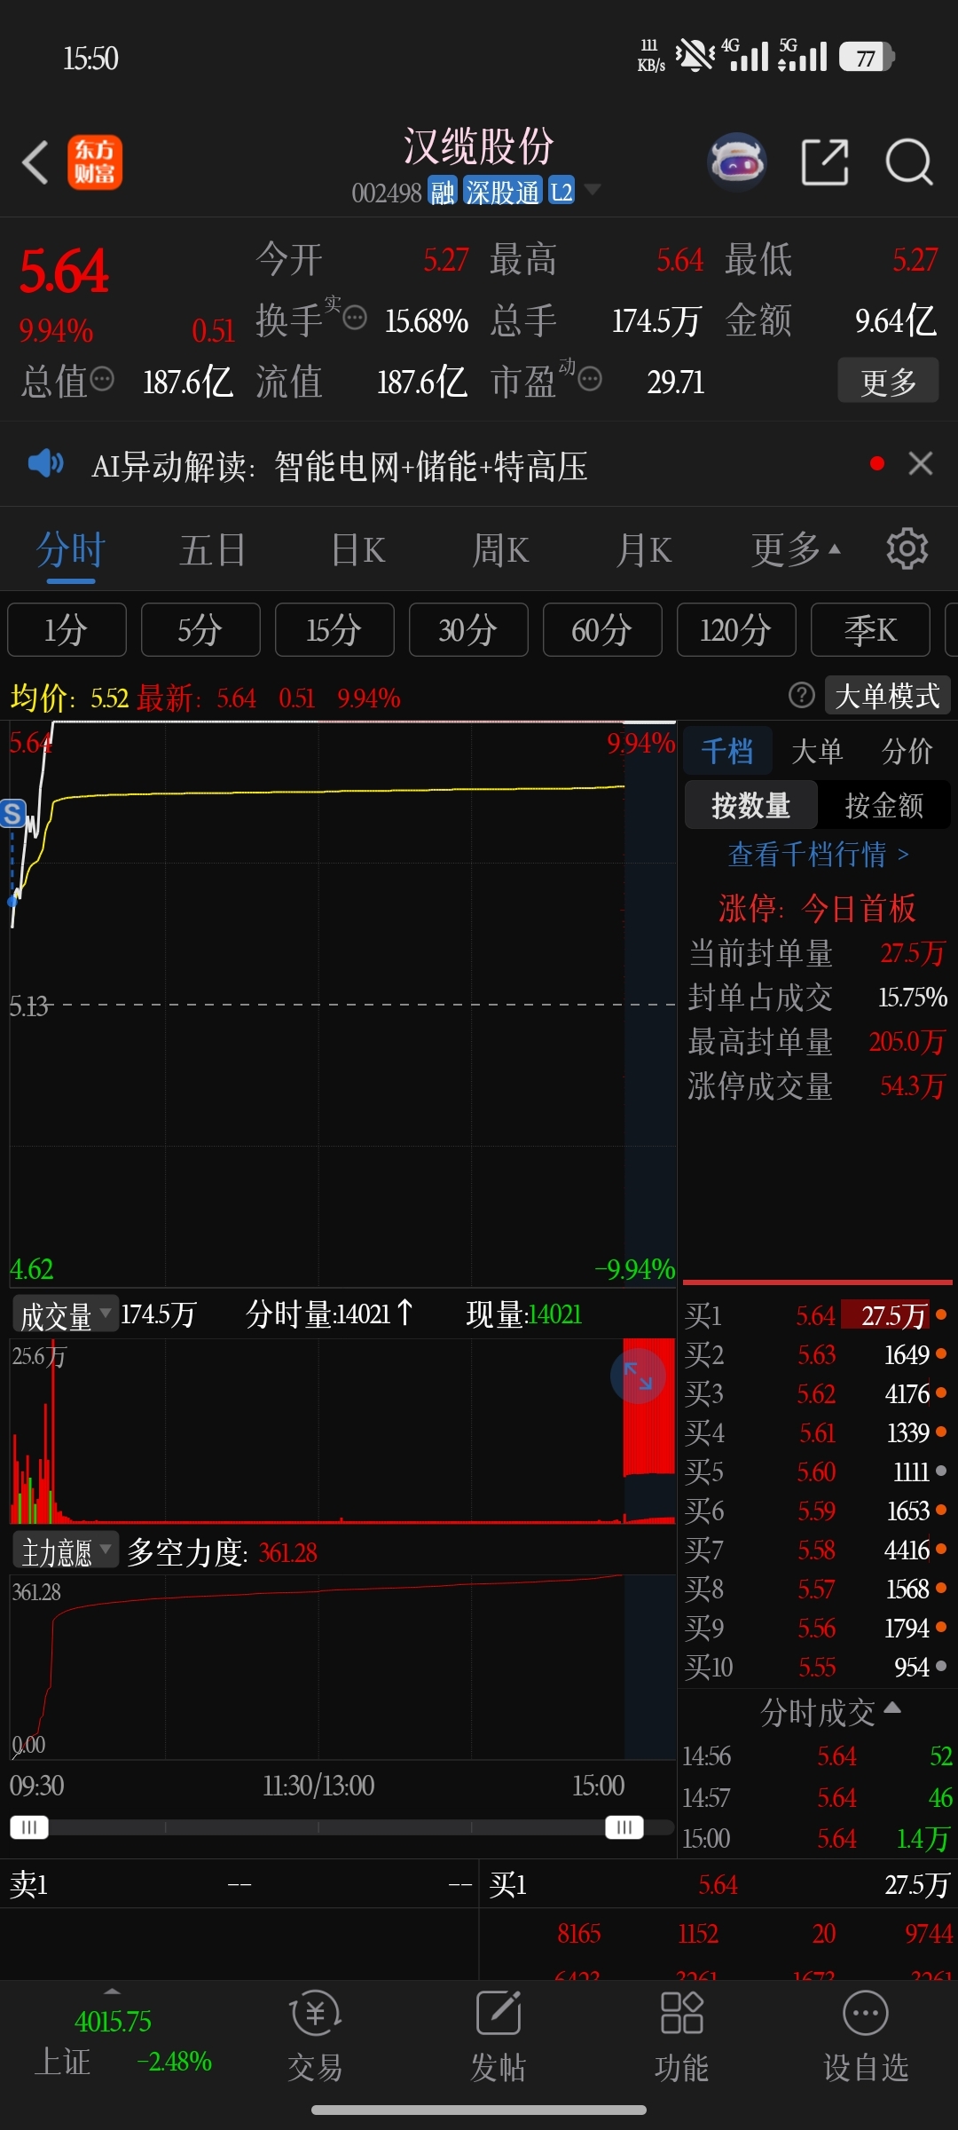
Task: Select the 分价 tab
Action: point(907,751)
